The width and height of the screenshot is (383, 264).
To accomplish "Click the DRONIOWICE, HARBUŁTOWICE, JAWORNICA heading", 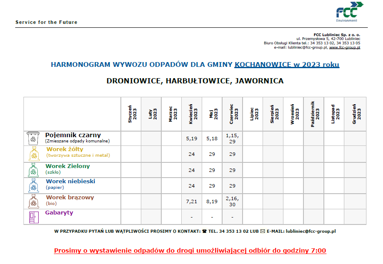I will [195, 81].
